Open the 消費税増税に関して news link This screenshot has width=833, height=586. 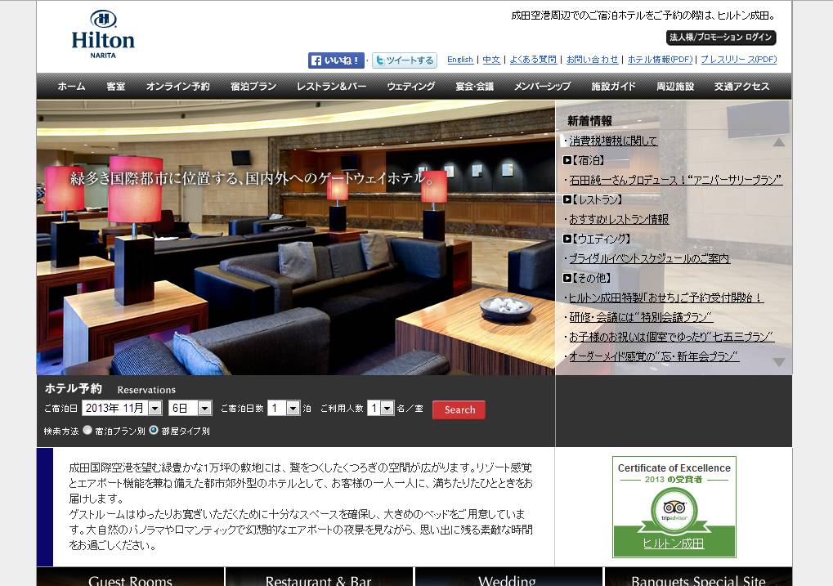(613, 141)
